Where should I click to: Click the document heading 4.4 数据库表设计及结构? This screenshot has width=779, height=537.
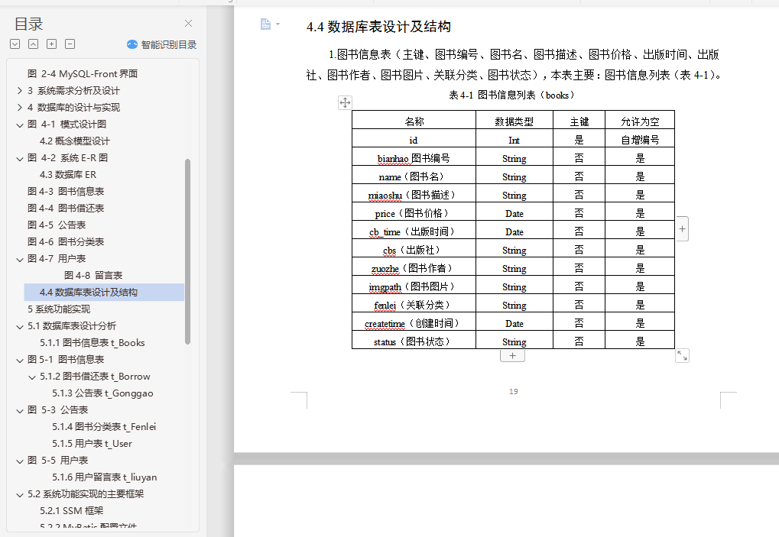tap(378, 27)
